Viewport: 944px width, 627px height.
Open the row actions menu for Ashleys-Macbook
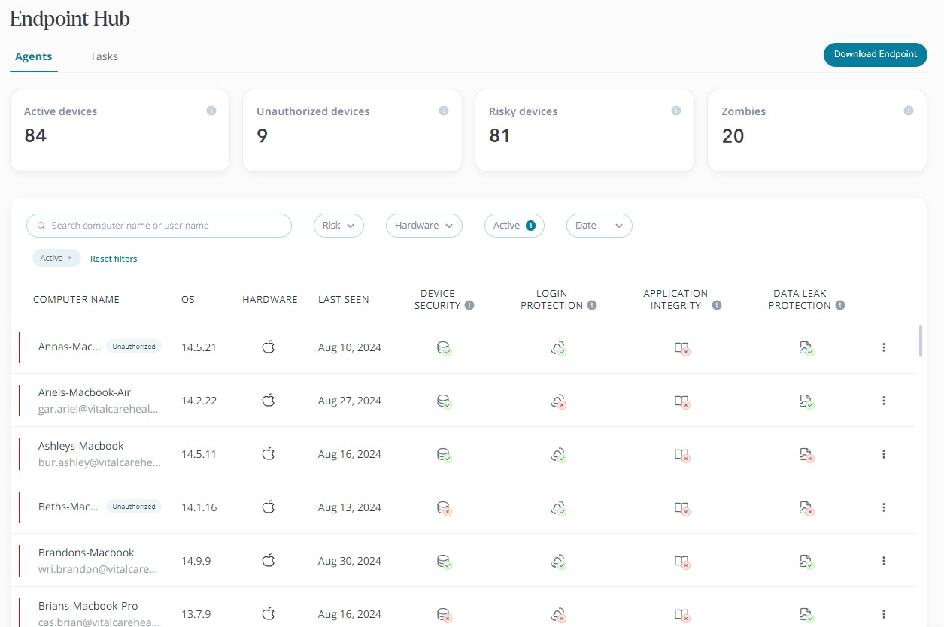884,454
